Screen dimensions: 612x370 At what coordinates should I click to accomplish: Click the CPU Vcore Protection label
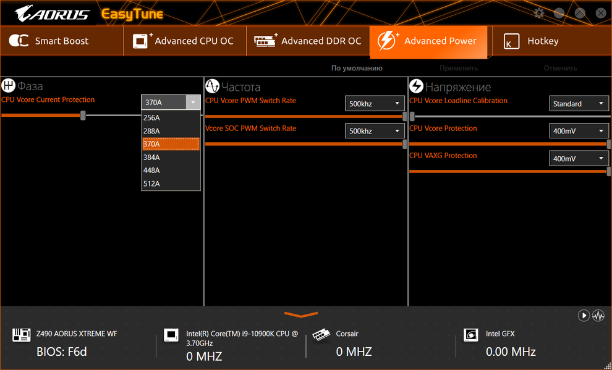(x=443, y=128)
